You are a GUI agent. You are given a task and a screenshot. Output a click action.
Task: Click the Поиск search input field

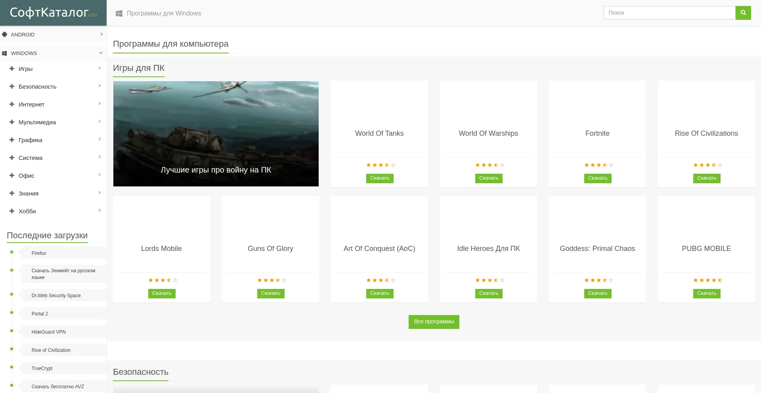coord(669,13)
